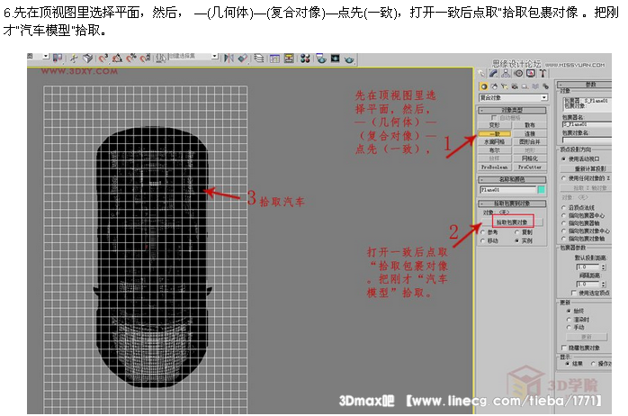Viewport: 628px width, 416px height.
Task: Select the 移动 radio button
Action: click(x=483, y=240)
